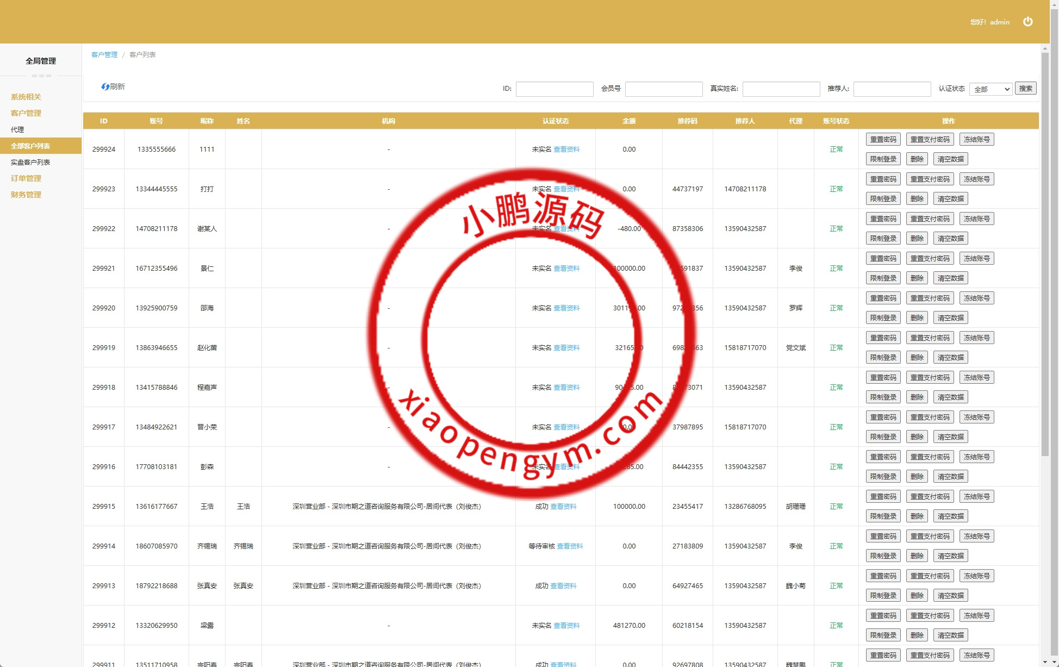This screenshot has height=667, width=1059.
Task: Open the 代理 sidebar item
Action: click(17, 129)
